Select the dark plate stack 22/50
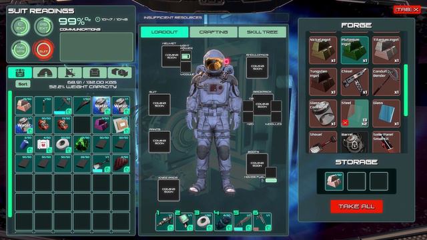 (x=82, y=164)
